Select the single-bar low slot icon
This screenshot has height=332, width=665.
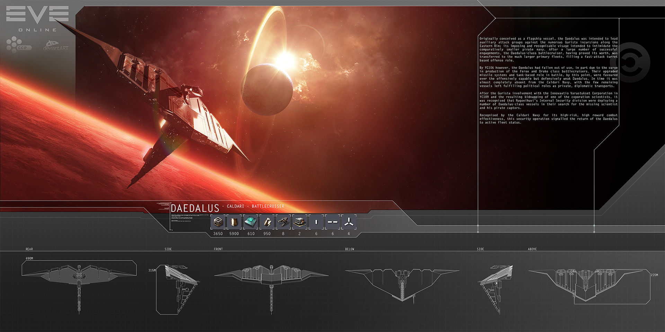point(316,222)
